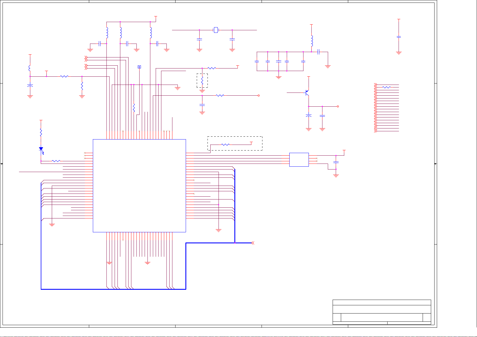
Task: Click the inductor at far left supply
Action: coord(30,68)
